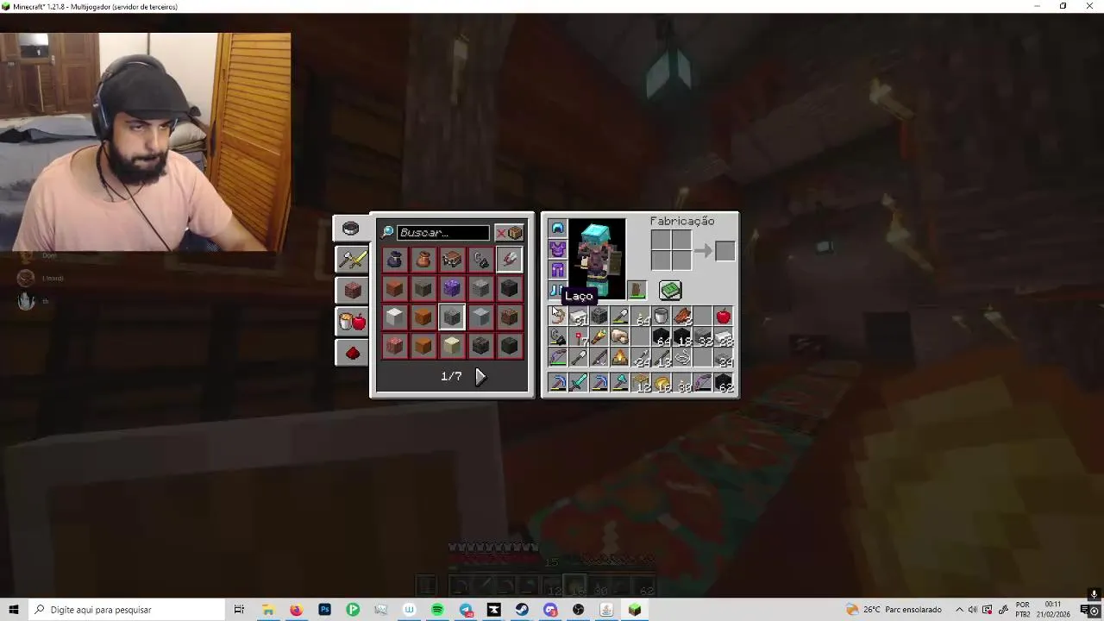Open OBS Studio from the taskbar

(578, 610)
